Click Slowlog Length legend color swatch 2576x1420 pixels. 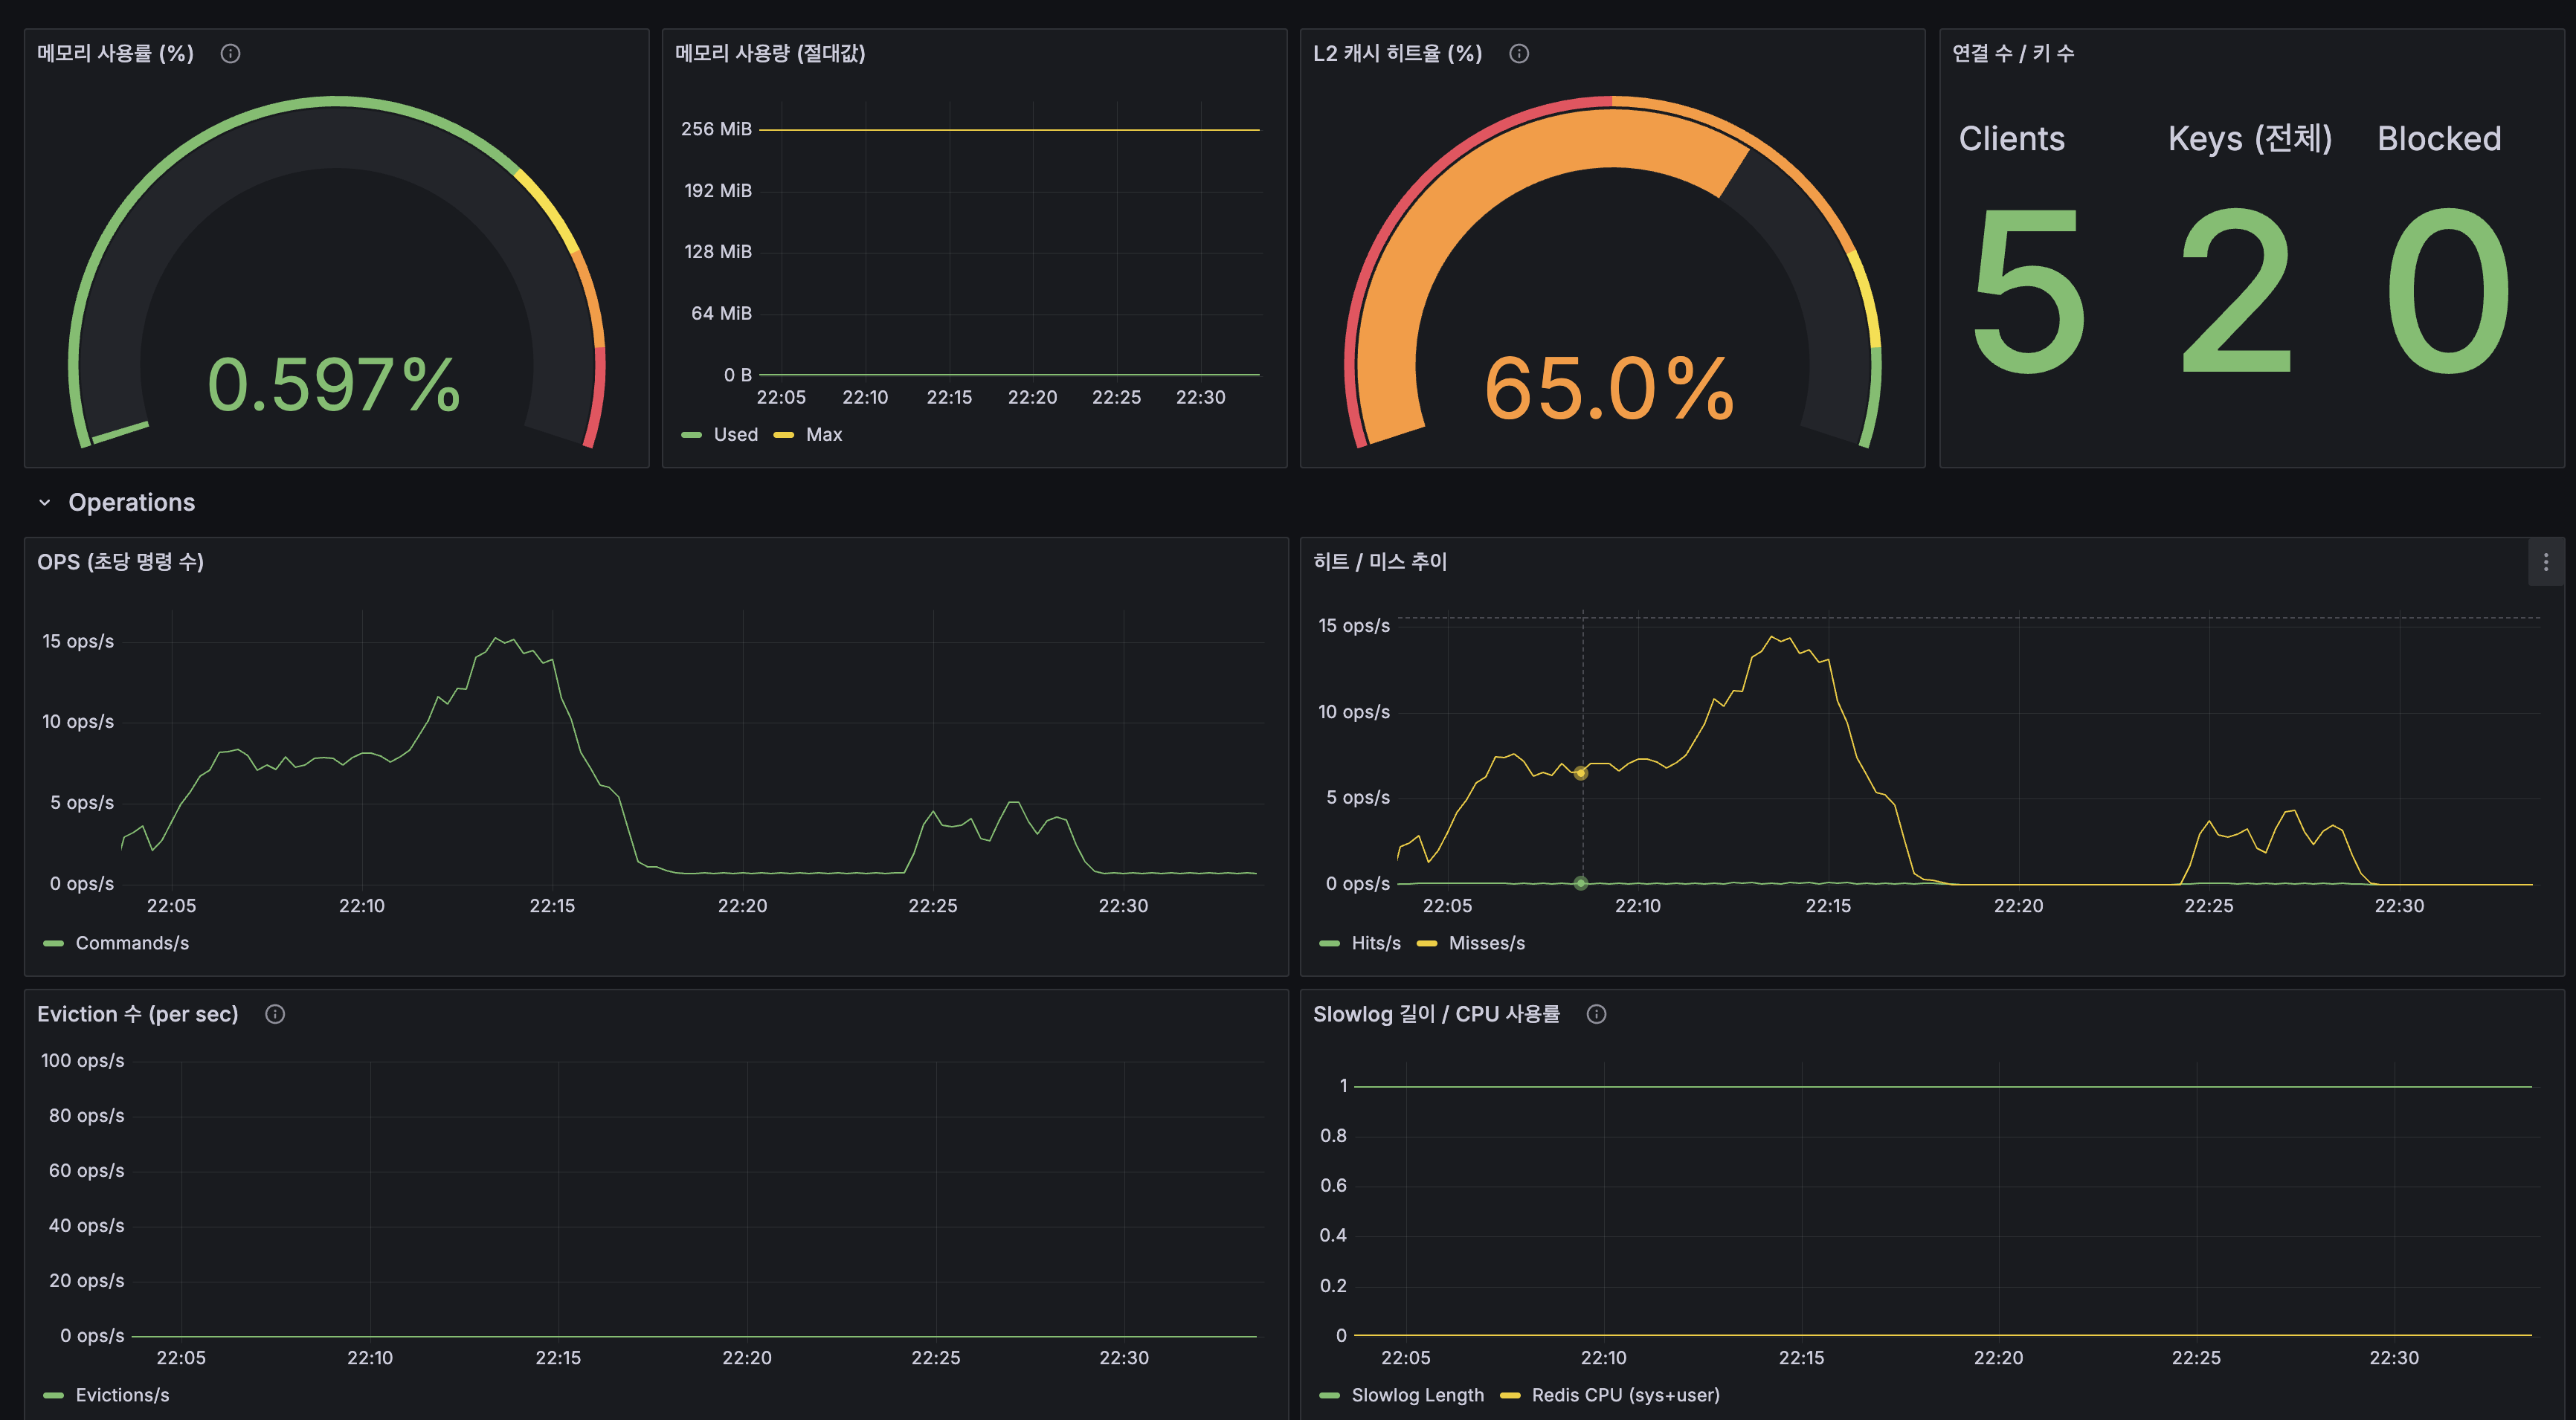coord(1329,1395)
